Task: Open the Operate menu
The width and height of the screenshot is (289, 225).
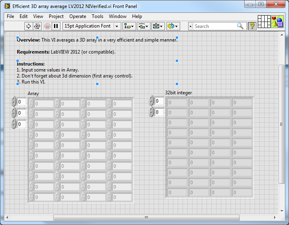Action: click(x=78, y=16)
